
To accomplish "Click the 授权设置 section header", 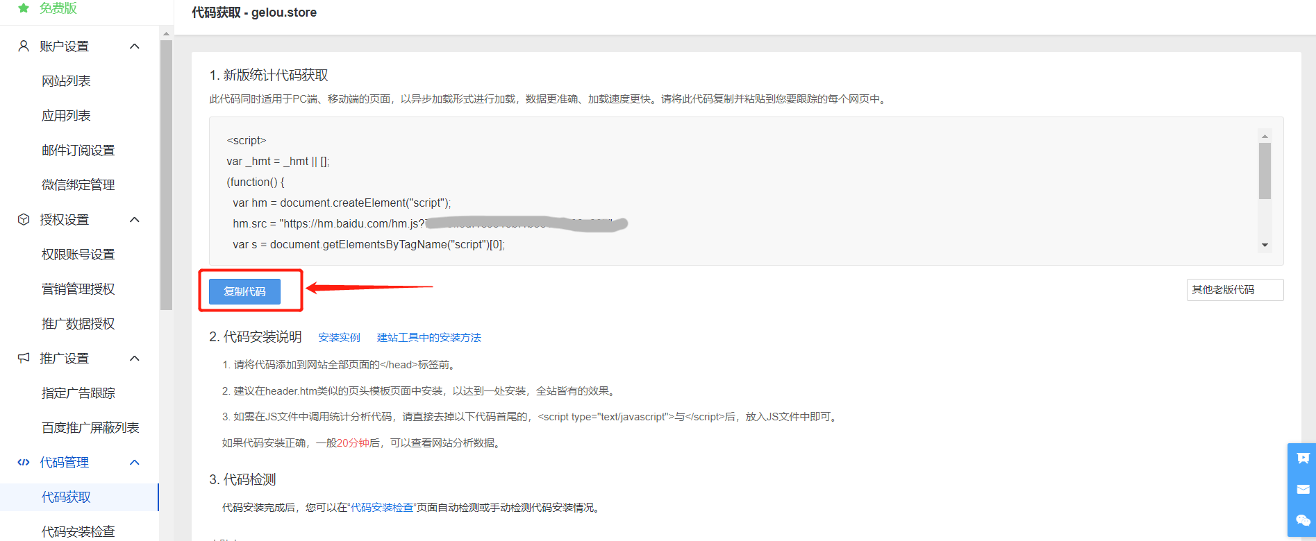I will tap(64, 220).
